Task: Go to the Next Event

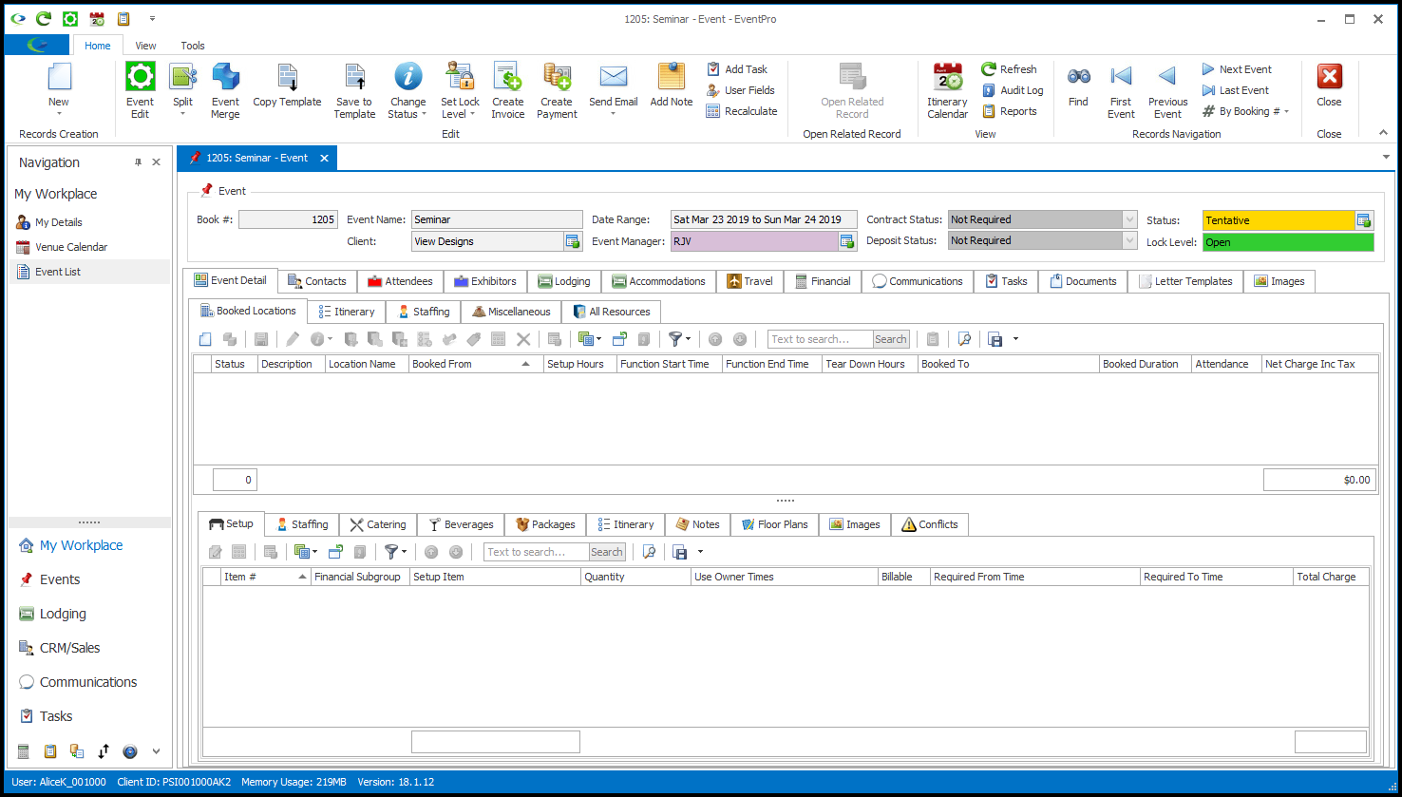Action: pos(1237,69)
